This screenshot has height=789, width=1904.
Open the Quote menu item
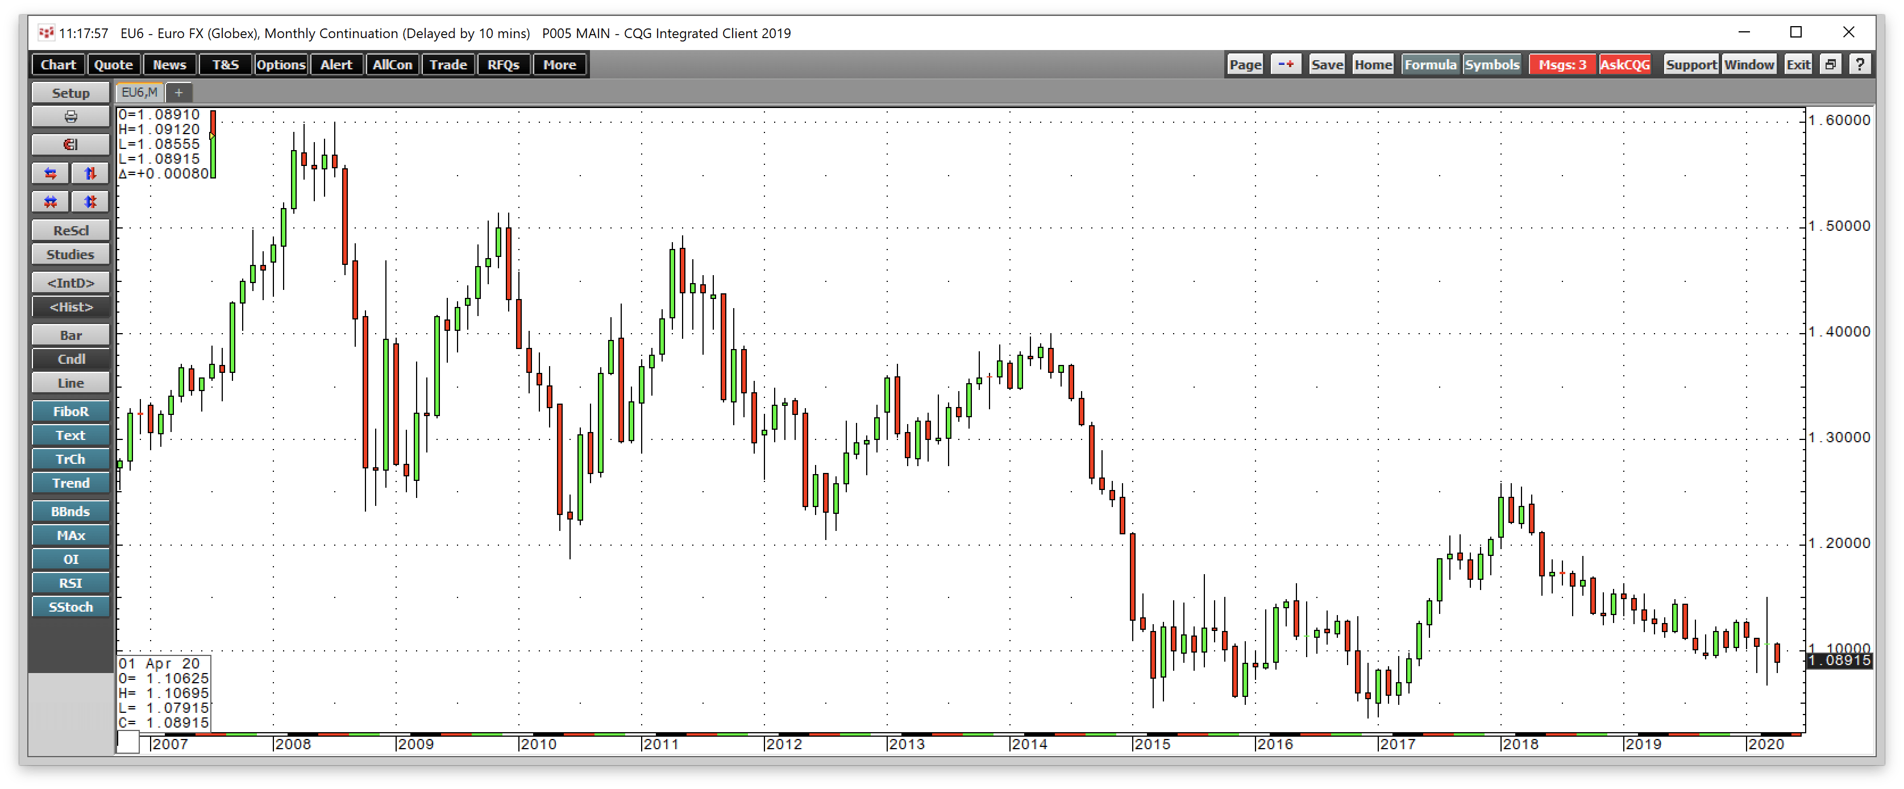113,64
